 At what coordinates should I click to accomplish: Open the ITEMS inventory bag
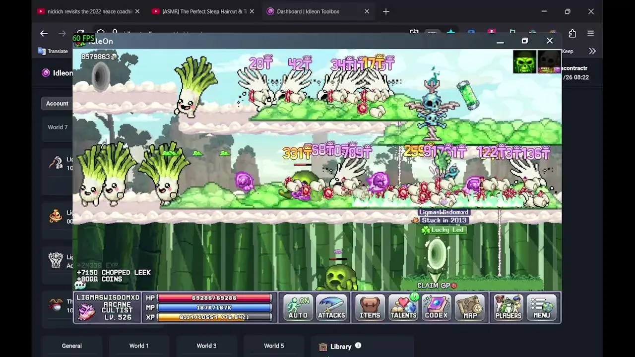coord(370,307)
